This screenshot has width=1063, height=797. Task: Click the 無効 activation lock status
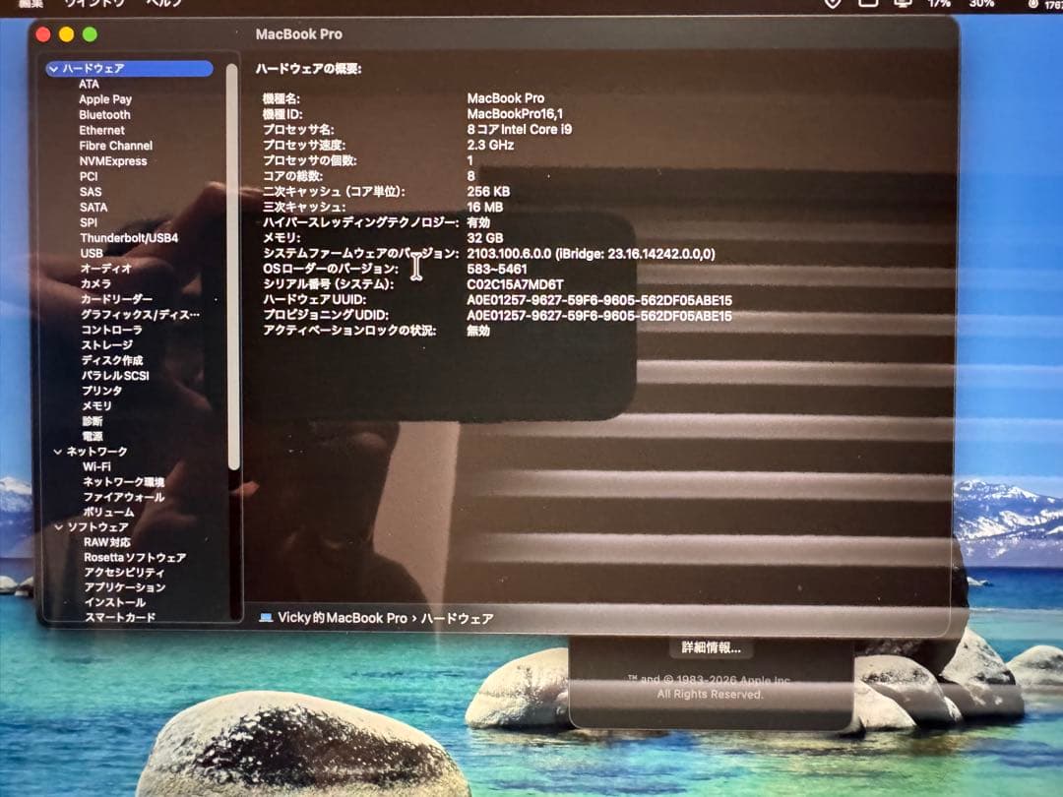pyautogui.click(x=478, y=331)
